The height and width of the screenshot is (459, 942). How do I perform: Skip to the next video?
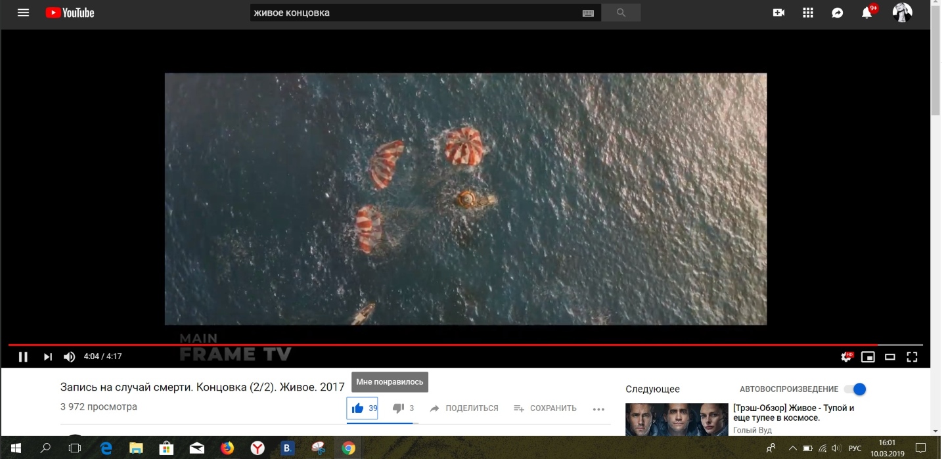click(47, 357)
